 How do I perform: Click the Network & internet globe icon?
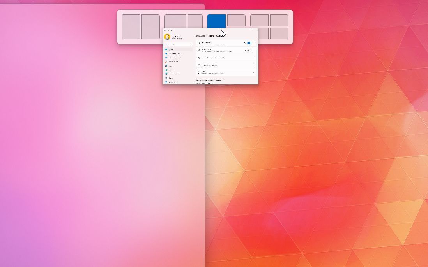click(166, 58)
